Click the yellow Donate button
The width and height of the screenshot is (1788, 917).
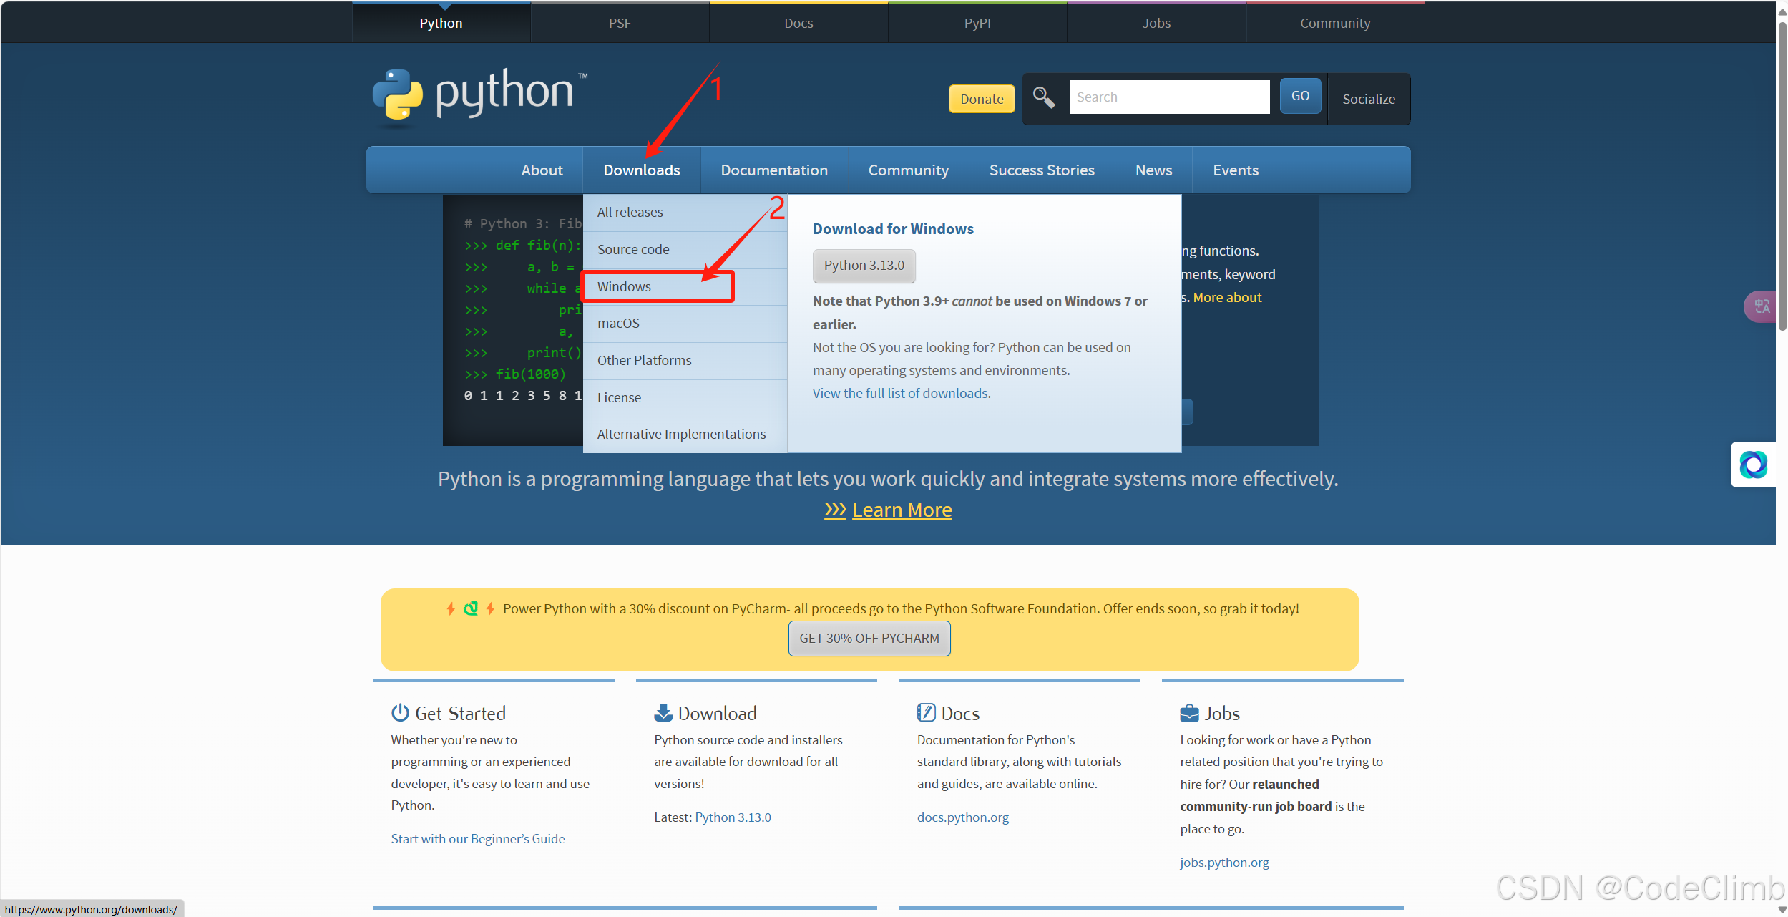coord(981,99)
